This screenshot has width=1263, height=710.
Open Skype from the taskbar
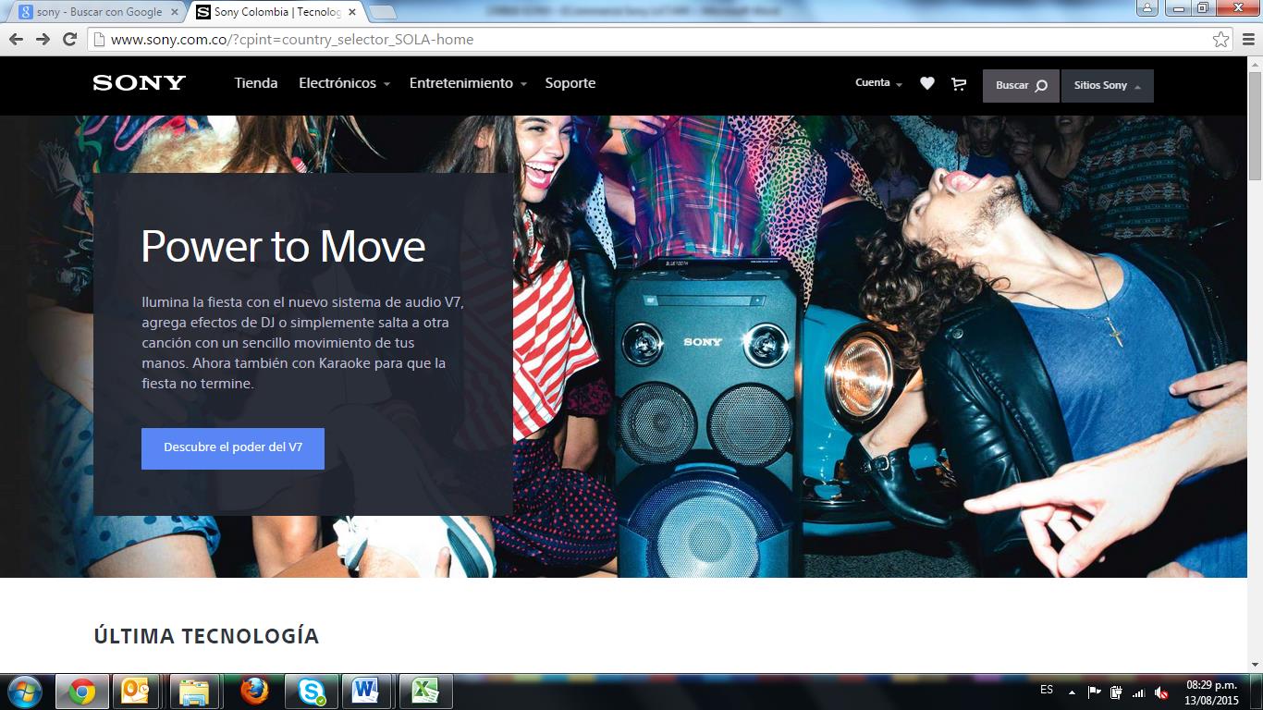(311, 691)
